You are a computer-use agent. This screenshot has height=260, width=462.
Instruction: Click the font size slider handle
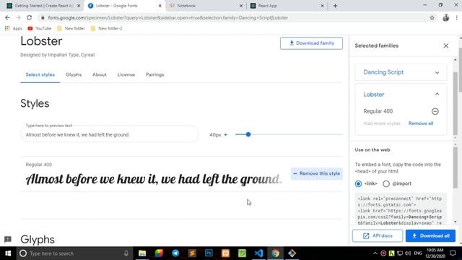point(248,134)
